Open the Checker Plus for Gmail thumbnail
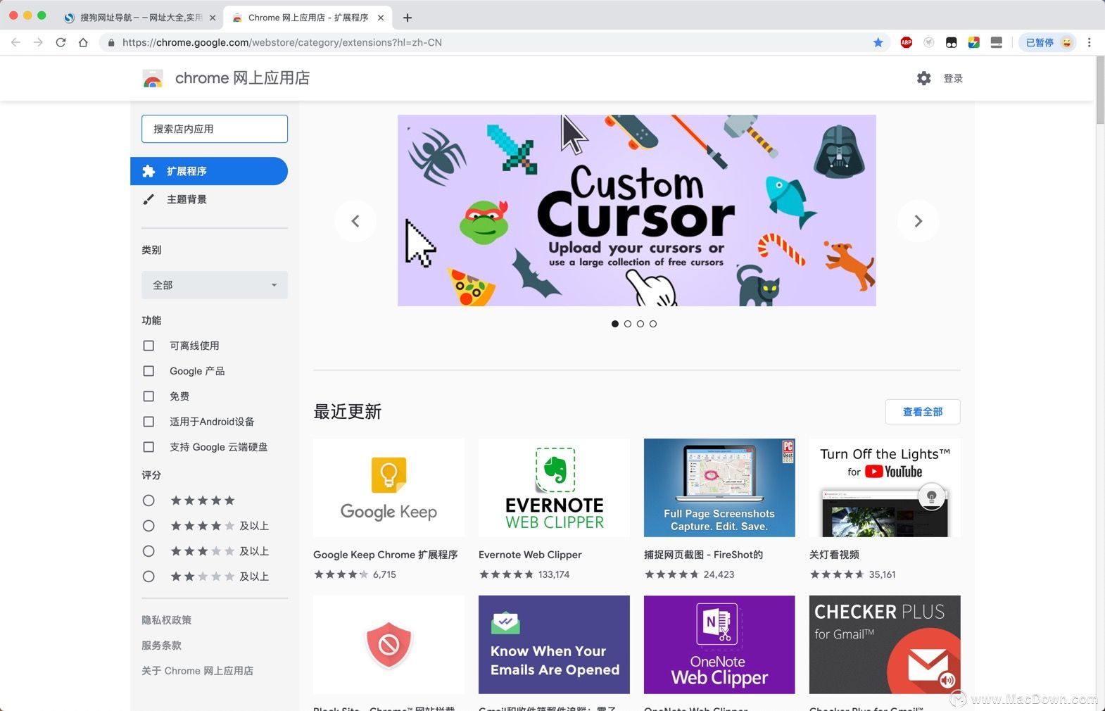Screen dimensions: 1105x711 (885, 645)
